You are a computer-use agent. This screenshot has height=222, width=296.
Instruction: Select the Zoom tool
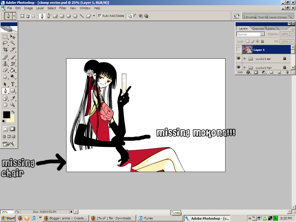(x=13, y=105)
